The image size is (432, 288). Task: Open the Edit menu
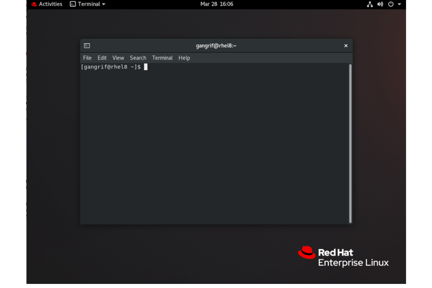(x=102, y=58)
